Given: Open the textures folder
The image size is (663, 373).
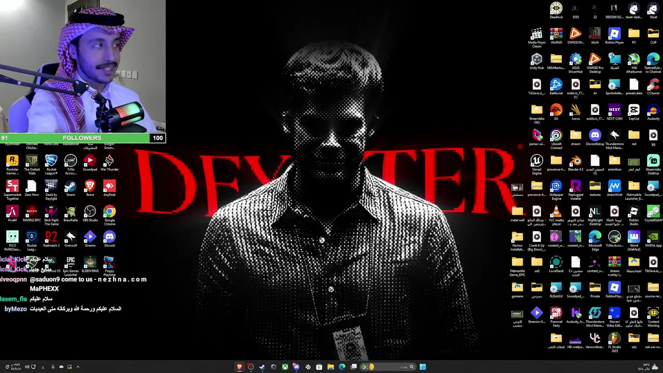Looking at the screenshot, I should tap(595, 188).
